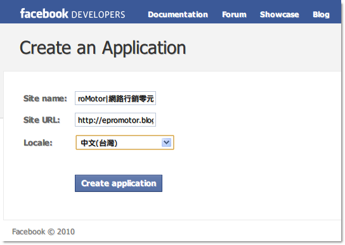This screenshot has height=245, width=345.
Task: Visit the Blog nav link
Action: pyautogui.click(x=321, y=15)
